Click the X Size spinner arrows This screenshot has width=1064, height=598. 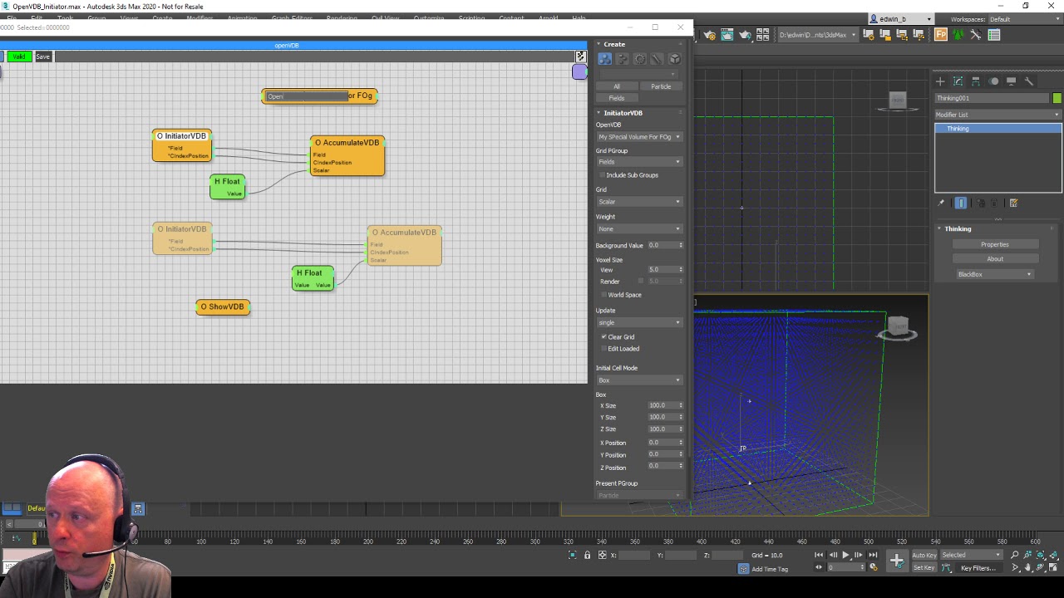click(681, 405)
